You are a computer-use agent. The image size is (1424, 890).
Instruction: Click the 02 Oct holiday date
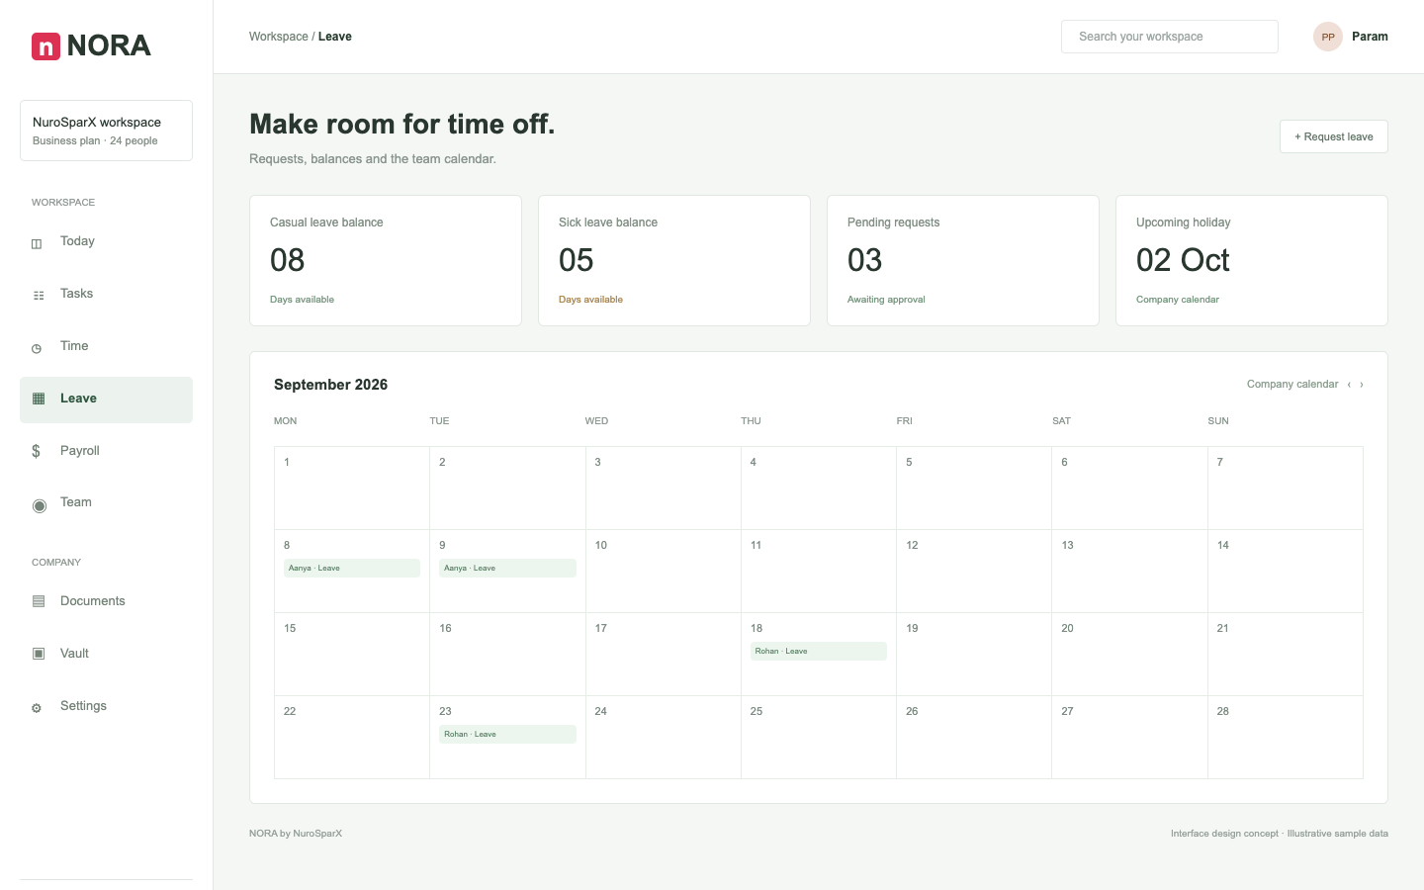click(1183, 260)
